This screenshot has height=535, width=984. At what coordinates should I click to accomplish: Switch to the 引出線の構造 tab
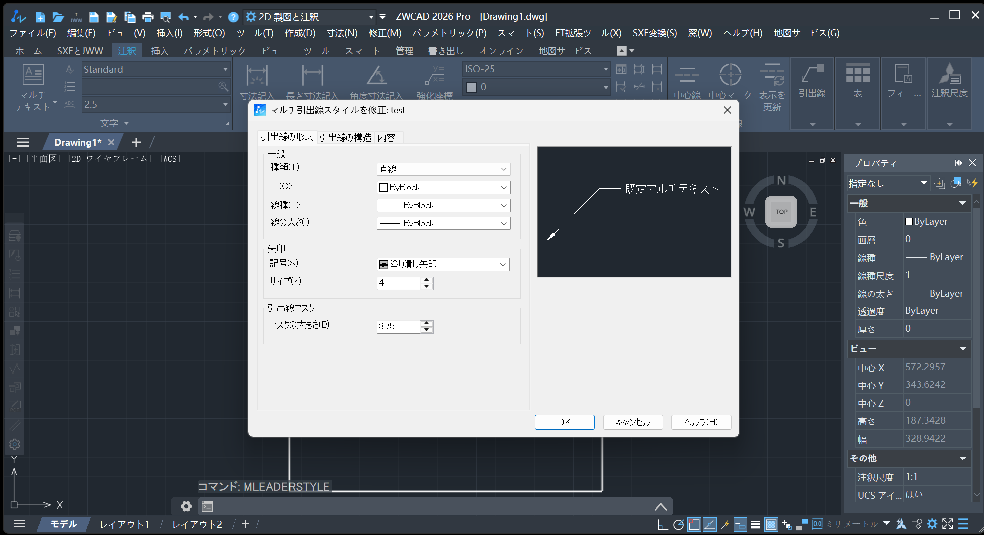[x=345, y=137]
